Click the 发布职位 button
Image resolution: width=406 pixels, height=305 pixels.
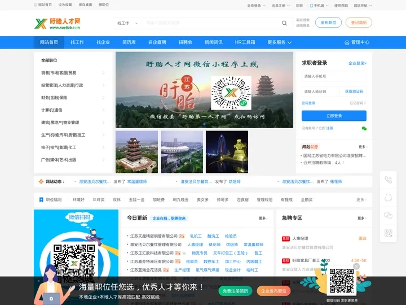[x=328, y=23]
